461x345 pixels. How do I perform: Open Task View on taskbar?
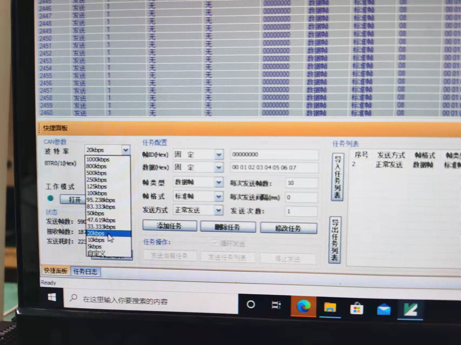coord(276,305)
